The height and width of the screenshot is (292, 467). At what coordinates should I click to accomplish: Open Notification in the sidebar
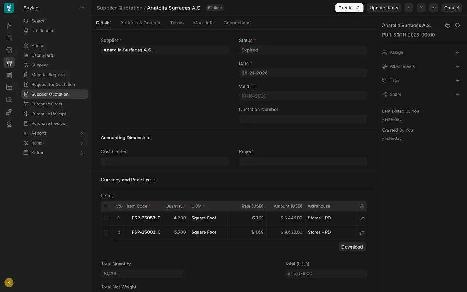pyautogui.click(x=55, y=31)
